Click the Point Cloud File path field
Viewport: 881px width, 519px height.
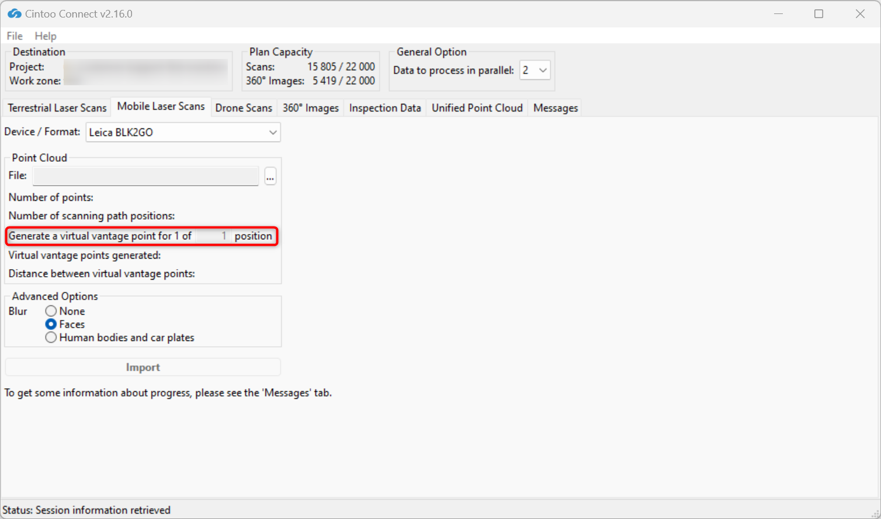[145, 176]
